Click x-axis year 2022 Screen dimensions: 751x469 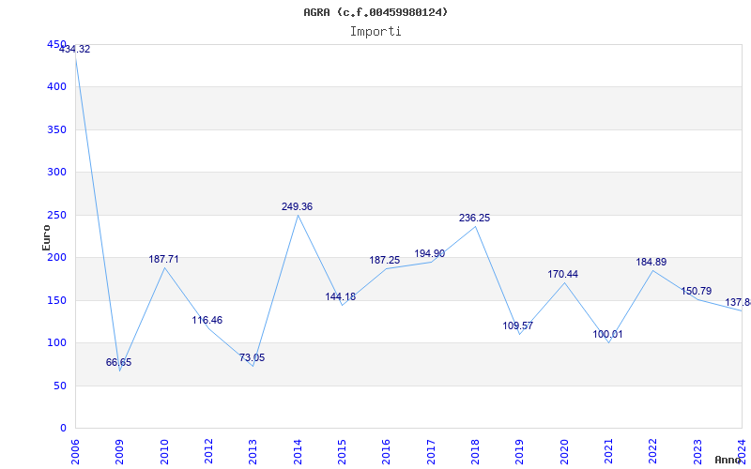[x=653, y=451]
